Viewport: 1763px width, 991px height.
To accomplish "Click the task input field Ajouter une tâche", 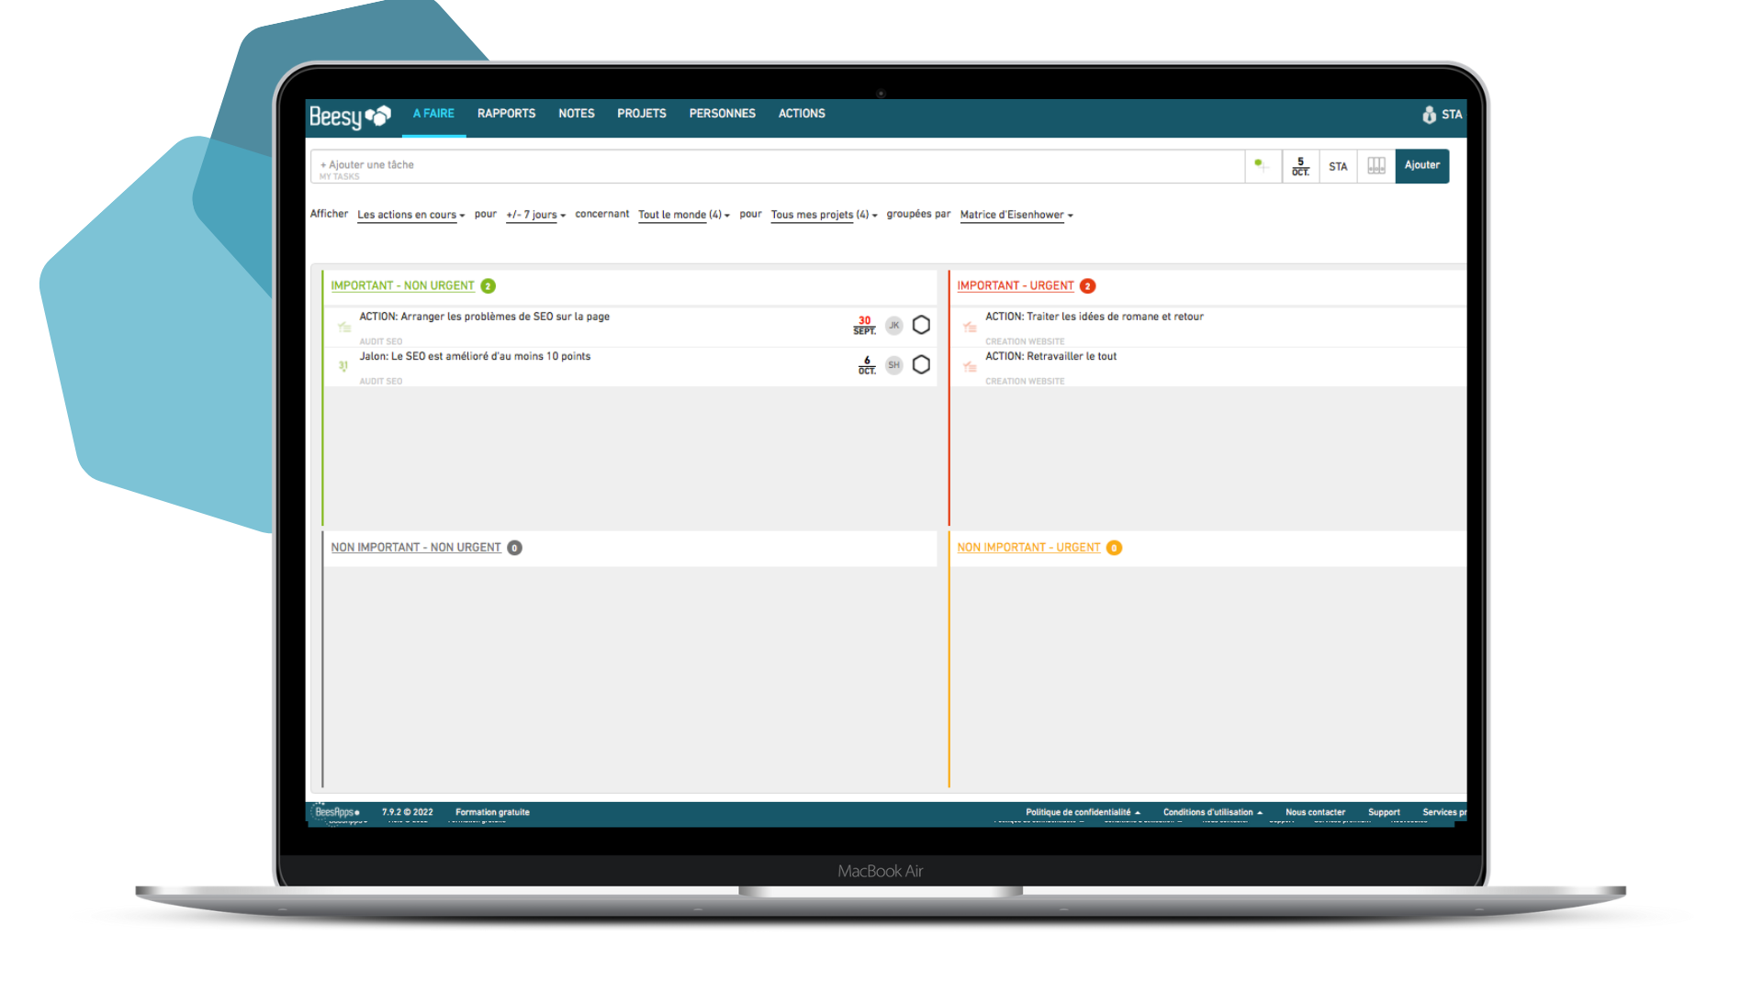I will [x=779, y=164].
